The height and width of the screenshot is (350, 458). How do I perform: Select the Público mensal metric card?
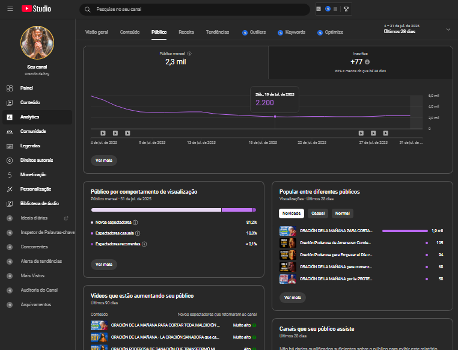(176, 62)
